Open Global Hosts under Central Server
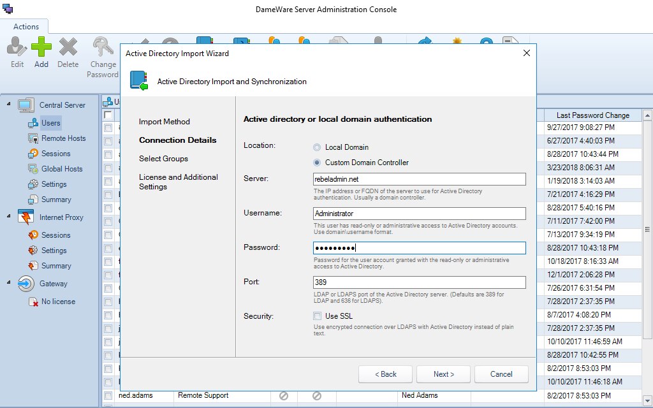The image size is (653, 408). point(57,169)
